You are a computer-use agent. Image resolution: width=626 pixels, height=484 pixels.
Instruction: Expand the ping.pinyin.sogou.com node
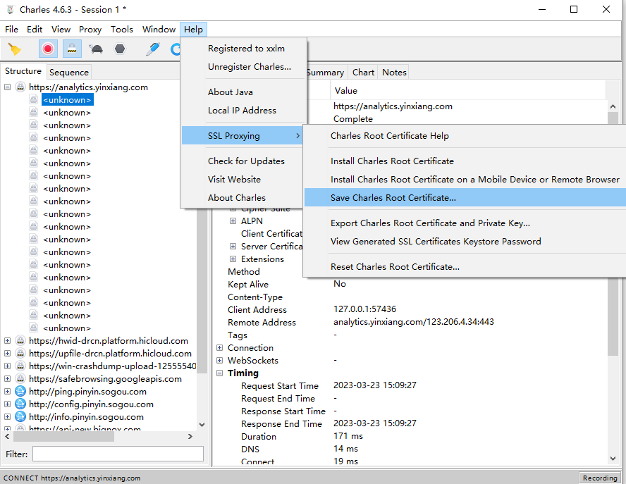[x=7, y=392]
